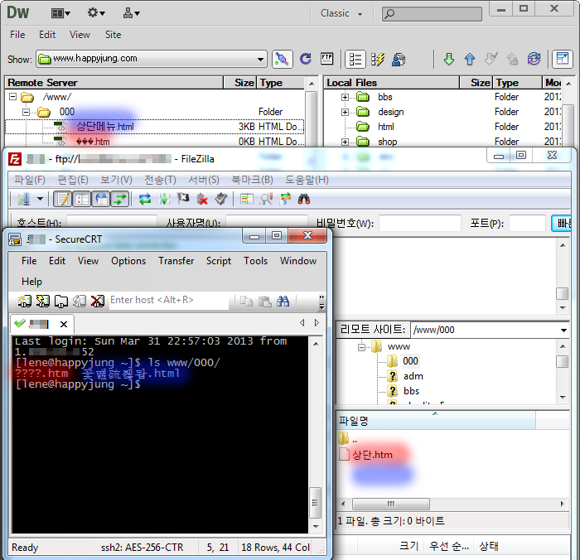Click the Synchronize icon in Dreamweaver toolbar
The height and width of the screenshot is (560, 580).
(x=534, y=59)
